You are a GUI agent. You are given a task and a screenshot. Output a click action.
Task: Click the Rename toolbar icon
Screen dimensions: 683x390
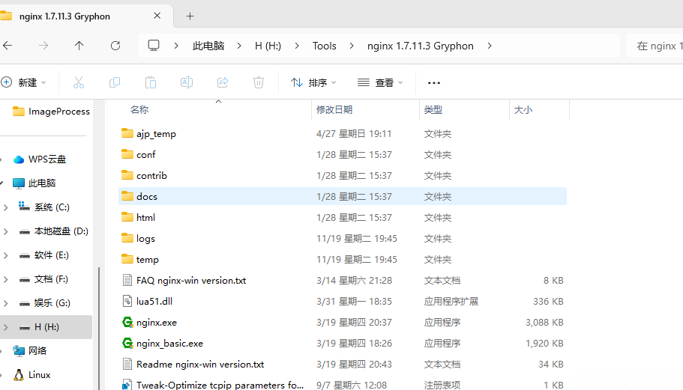187,82
